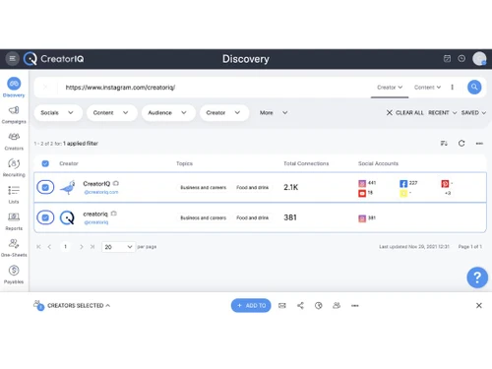Click the email icon in bottom bar
The image size is (492, 369).
tap(282, 305)
